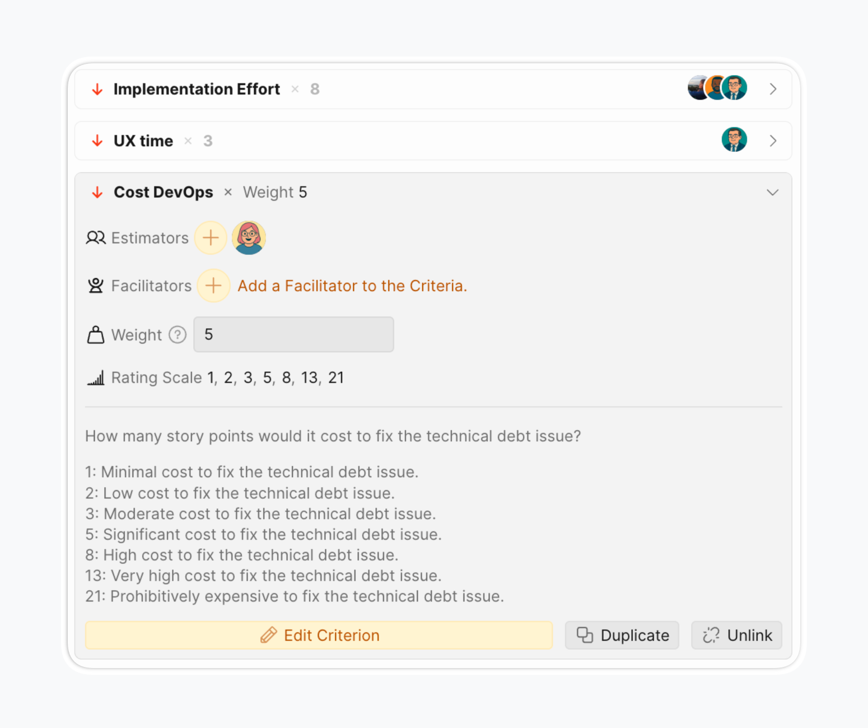Screen dimensions: 868x728
Task: Unlink the Cost DevOps criterion
Action: (x=736, y=635)
